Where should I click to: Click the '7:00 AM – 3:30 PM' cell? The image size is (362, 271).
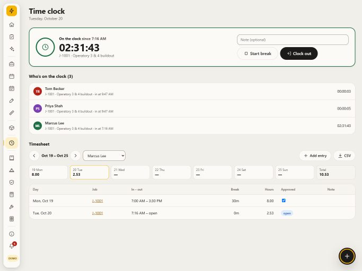147,201
